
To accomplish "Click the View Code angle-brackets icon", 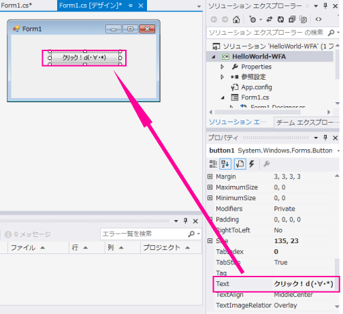I will (x=318, y=20).
